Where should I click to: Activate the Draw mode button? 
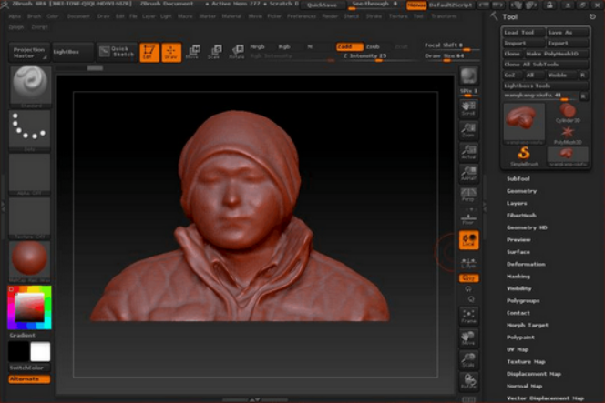coord(170,52)
